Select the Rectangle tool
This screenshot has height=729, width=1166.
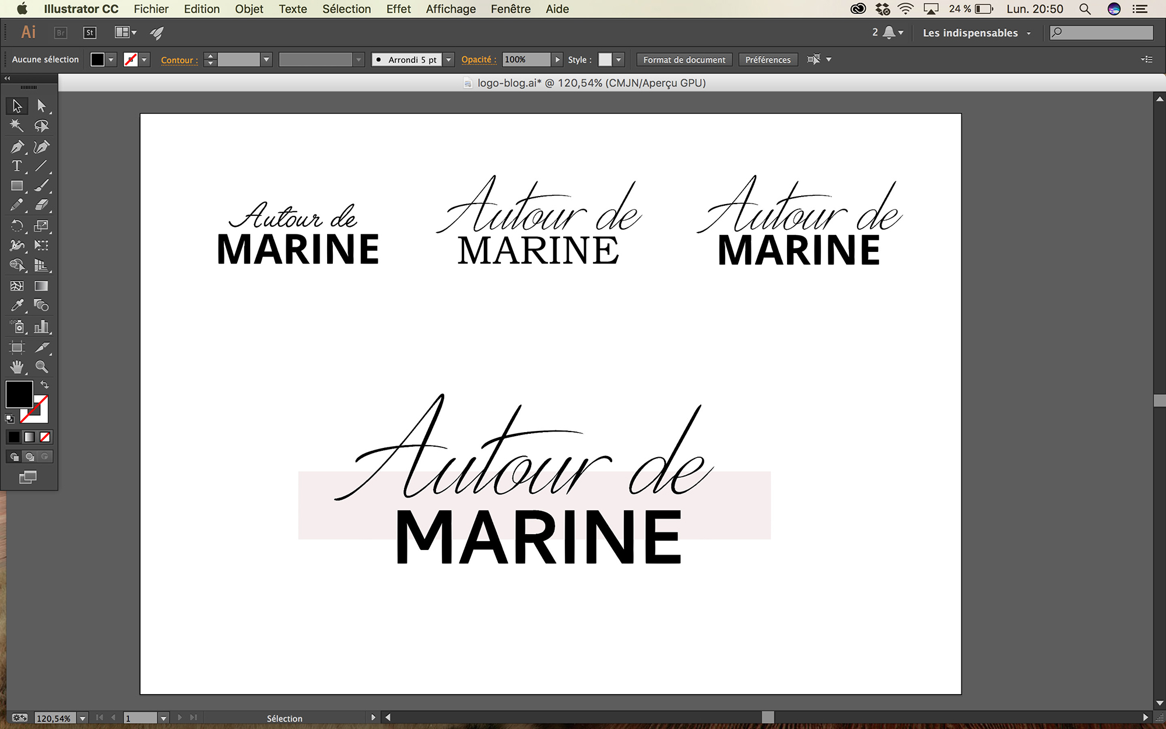tap(17, 185)
